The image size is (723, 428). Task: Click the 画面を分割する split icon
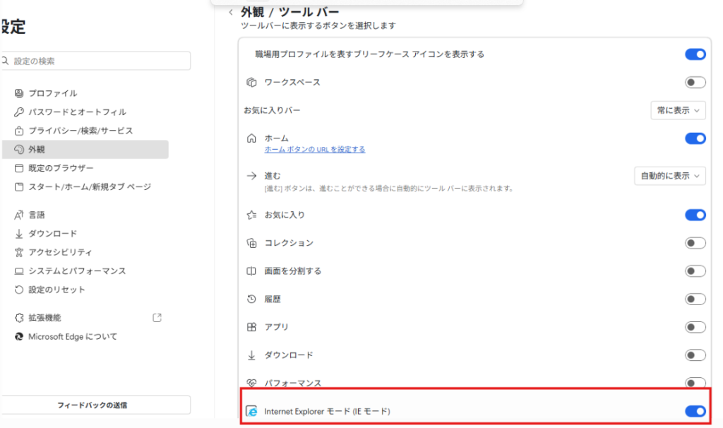(x=251, y=271)
